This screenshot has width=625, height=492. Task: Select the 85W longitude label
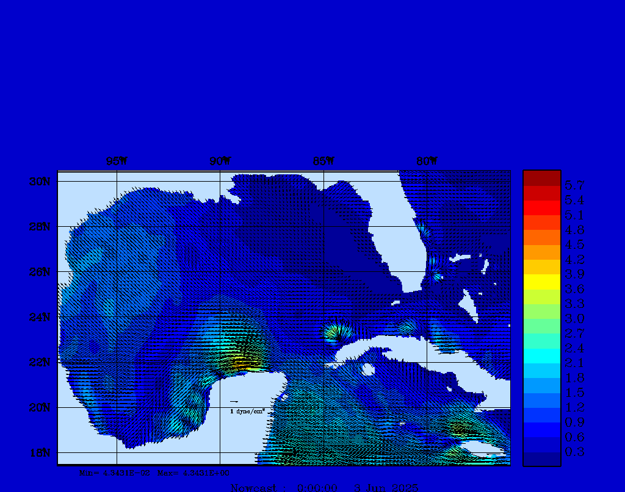[323, 161]
